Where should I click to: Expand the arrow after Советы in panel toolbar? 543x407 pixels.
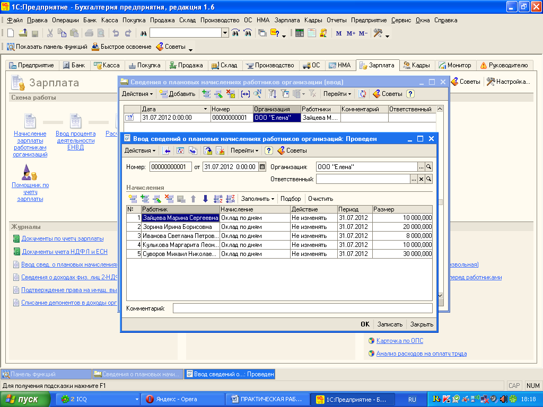(190, 50)
